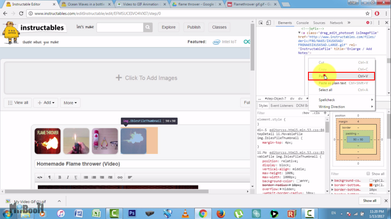Click the Explore button
Screen dimensions: 391x219
169,27
